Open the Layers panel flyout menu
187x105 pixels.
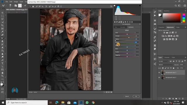[x=186, y=57]
